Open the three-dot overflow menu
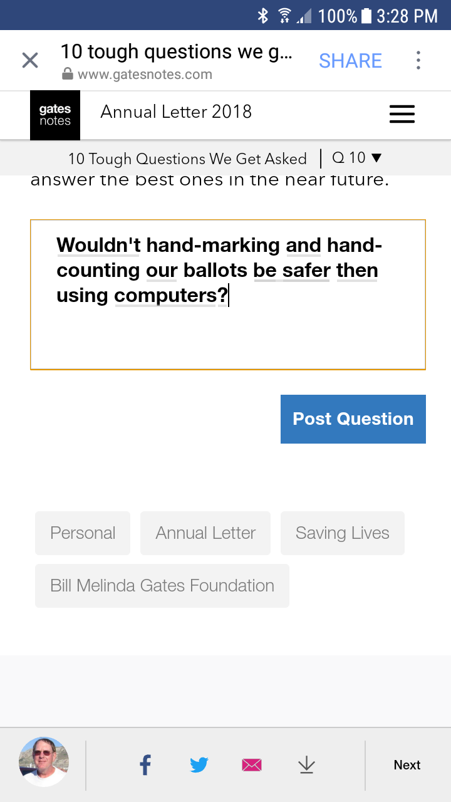Viewport: 451px width, 802px height. [x=418, y=61]
